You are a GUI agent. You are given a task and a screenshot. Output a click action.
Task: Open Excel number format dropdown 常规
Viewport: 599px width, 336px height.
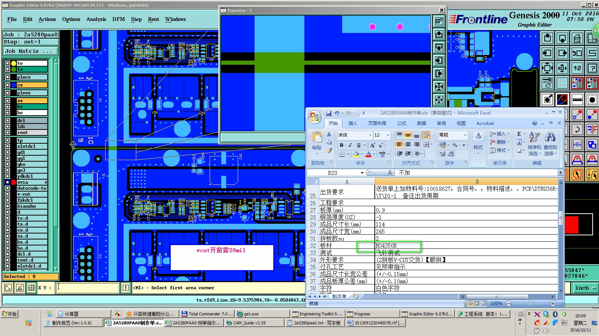click(x=465, y=135)
